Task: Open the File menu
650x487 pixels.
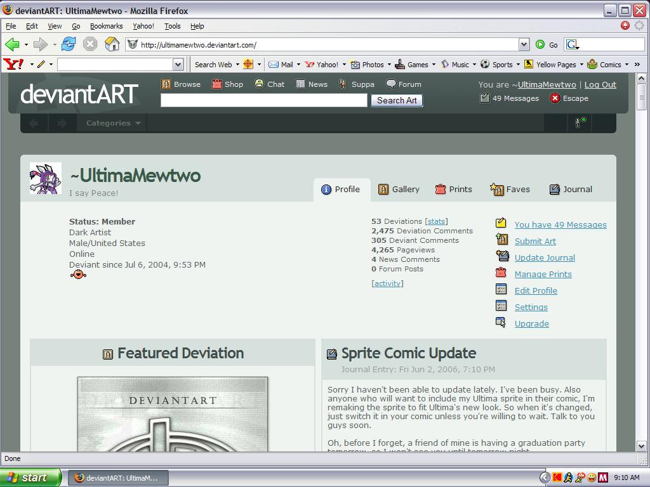Action: click(11, 26)
